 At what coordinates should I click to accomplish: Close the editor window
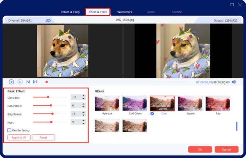[240, 5]
